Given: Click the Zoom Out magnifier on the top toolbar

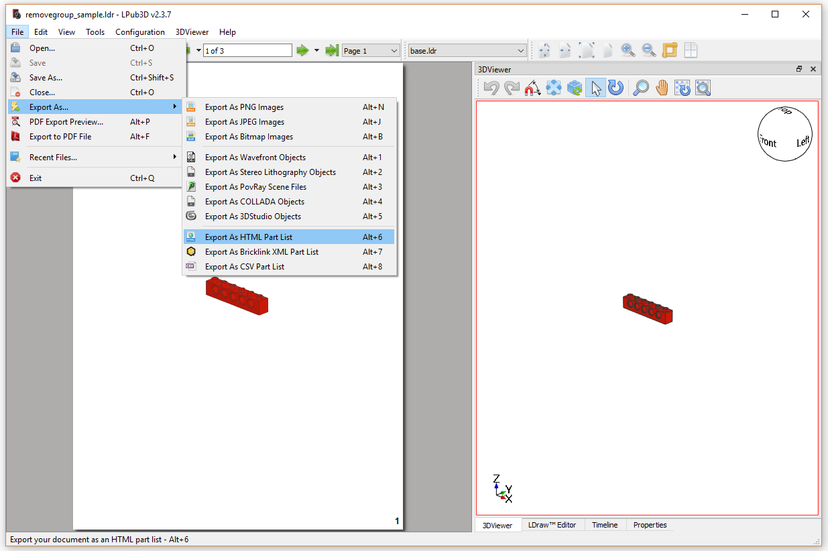Looking at the screenshot, I should 648,50.
